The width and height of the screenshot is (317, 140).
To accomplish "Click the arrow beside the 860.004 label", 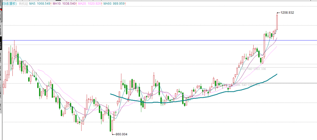I will (x=114, y=134).
